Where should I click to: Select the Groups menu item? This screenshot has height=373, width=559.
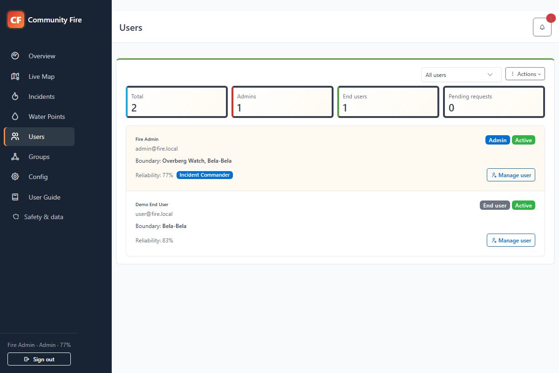coord(39,157)
